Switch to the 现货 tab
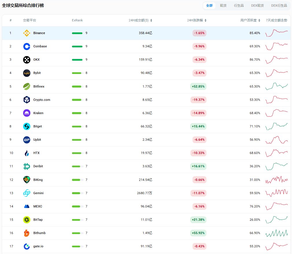Screen dimensions: 292x254 coord(223,5)
